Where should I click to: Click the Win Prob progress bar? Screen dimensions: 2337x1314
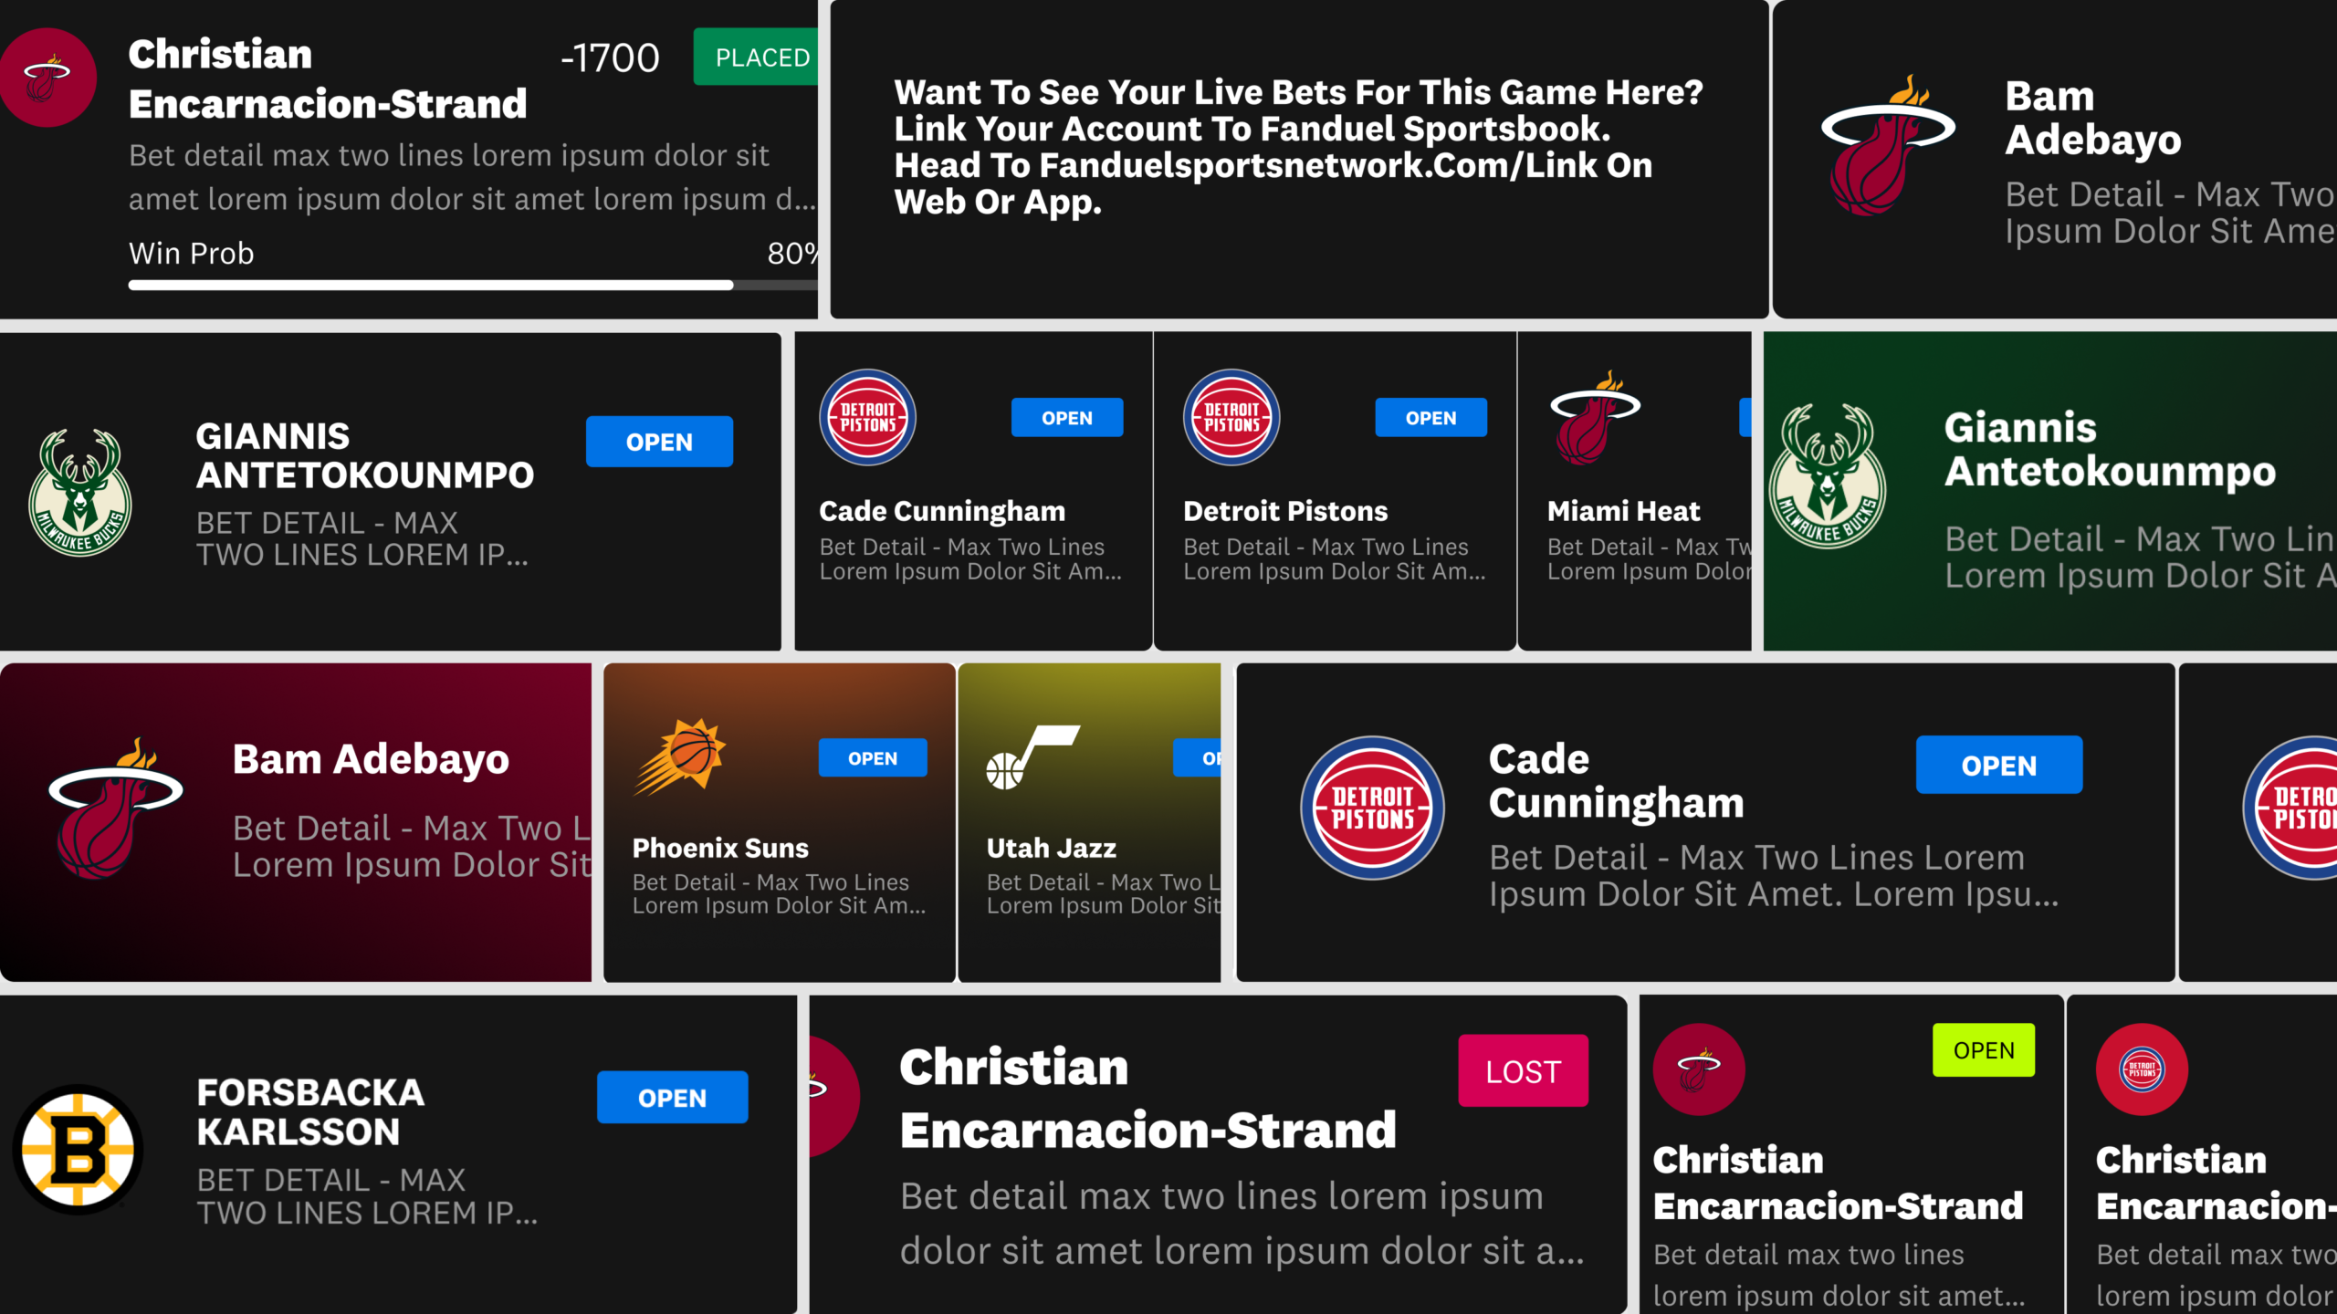click(x=473, y=286)
